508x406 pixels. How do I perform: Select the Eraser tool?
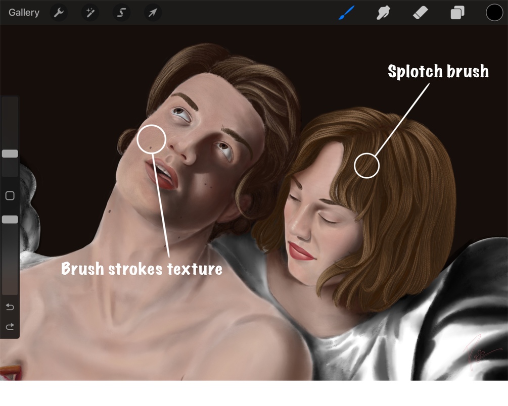tap(421, 13)
